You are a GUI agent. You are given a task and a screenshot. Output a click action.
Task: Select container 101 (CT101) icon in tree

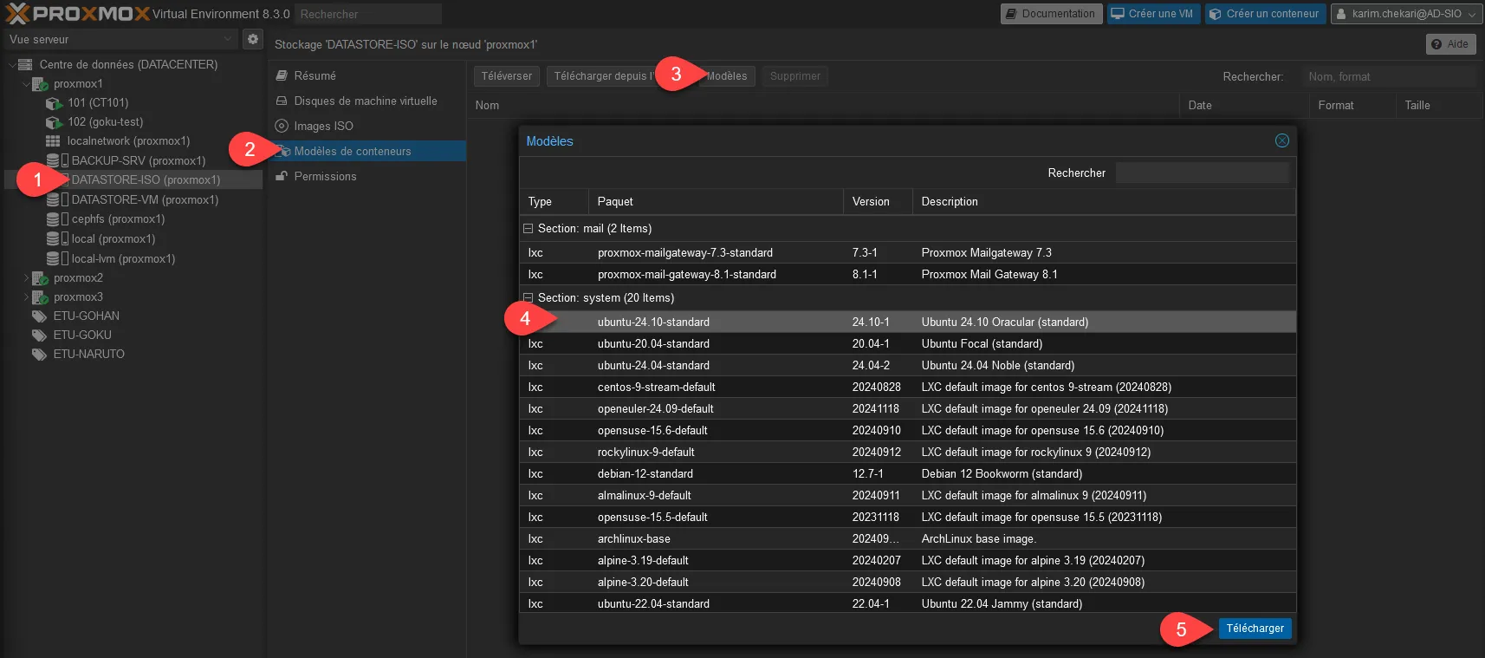point(54,103)
